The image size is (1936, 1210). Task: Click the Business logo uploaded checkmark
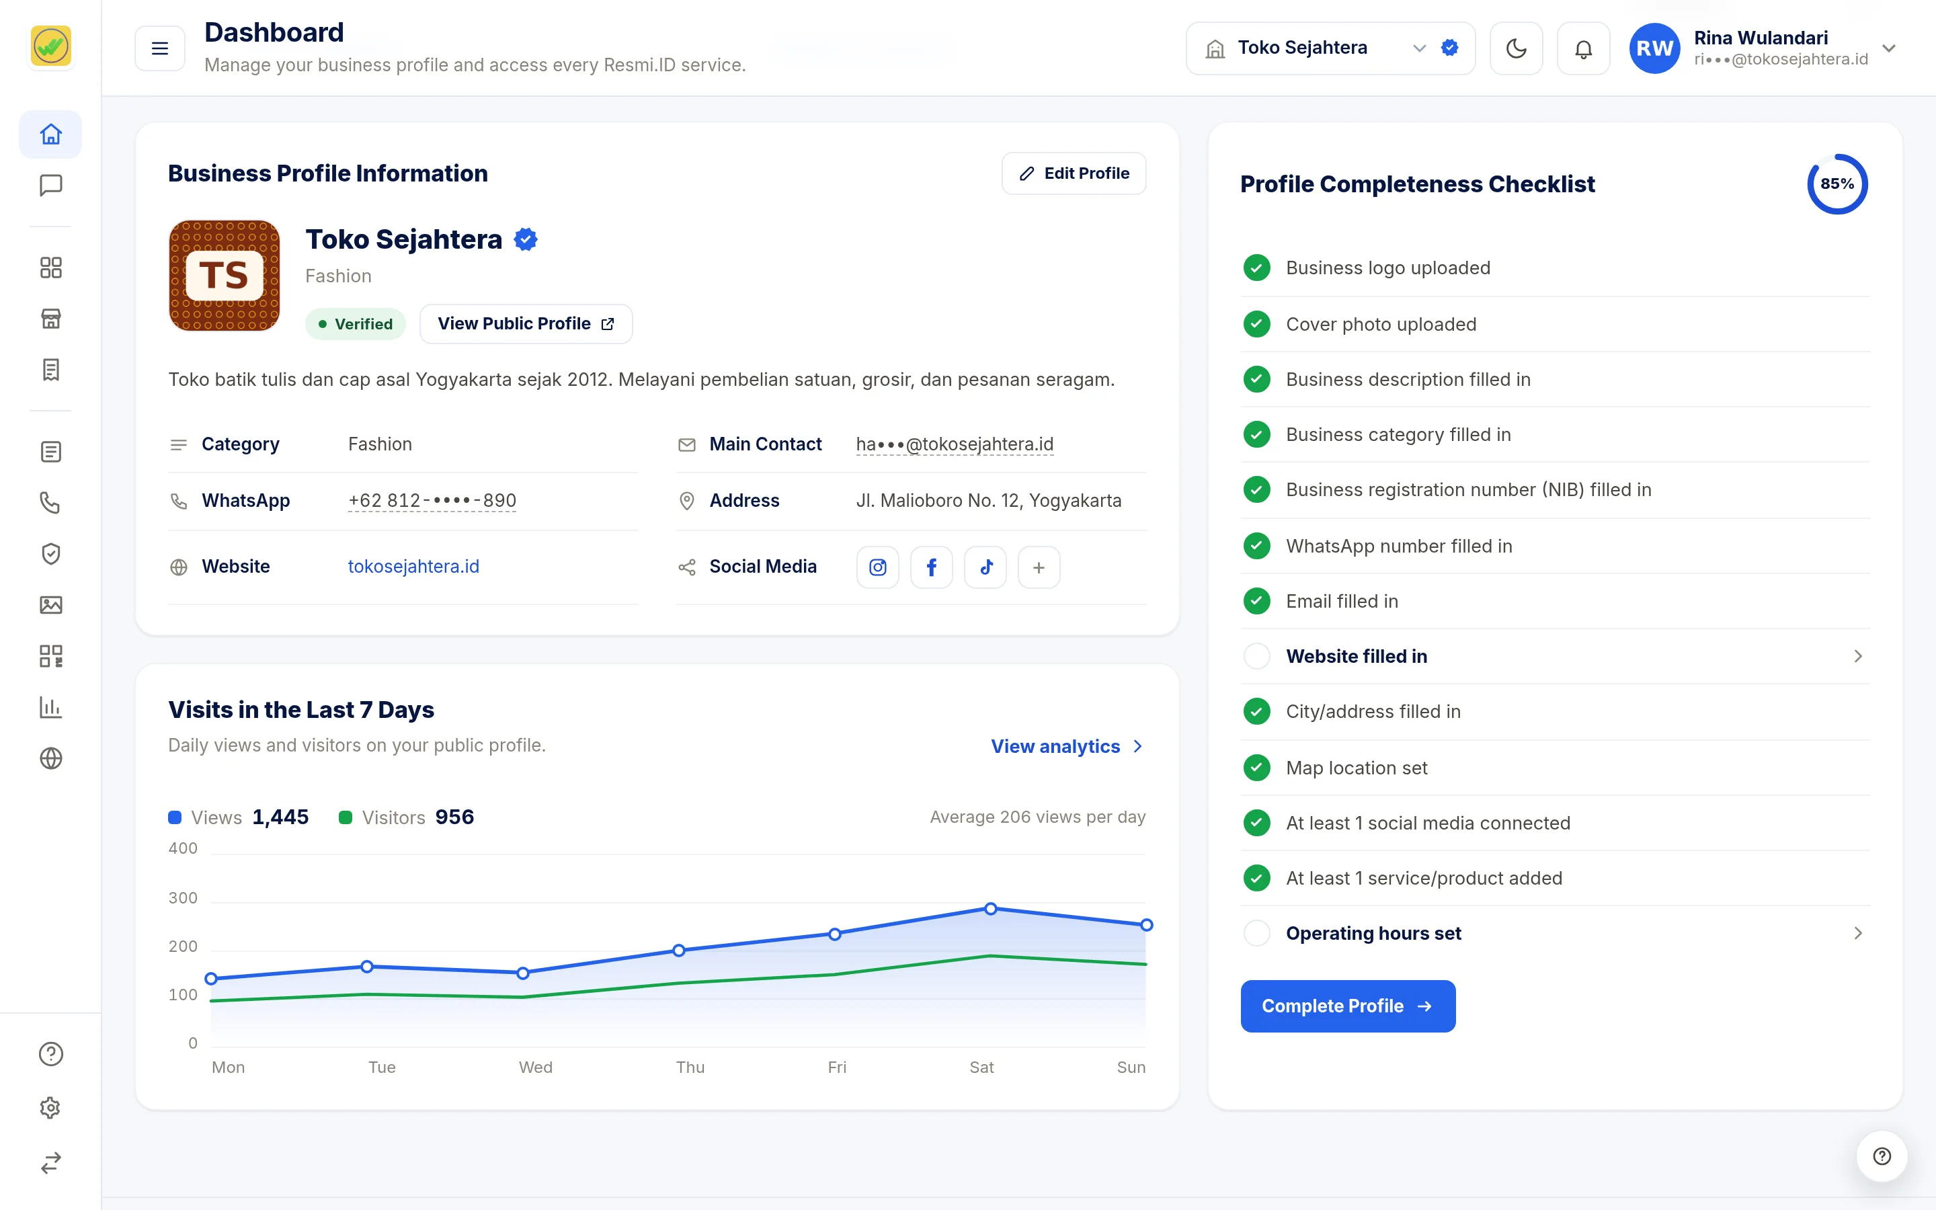coord(1257,268)
